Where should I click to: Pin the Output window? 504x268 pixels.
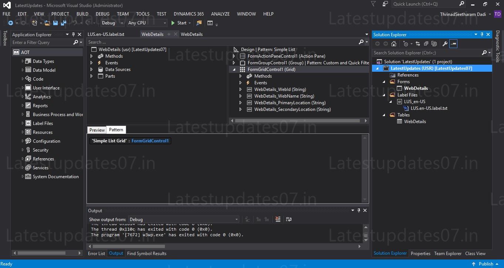pyautogui.click(x=358, y=210)
